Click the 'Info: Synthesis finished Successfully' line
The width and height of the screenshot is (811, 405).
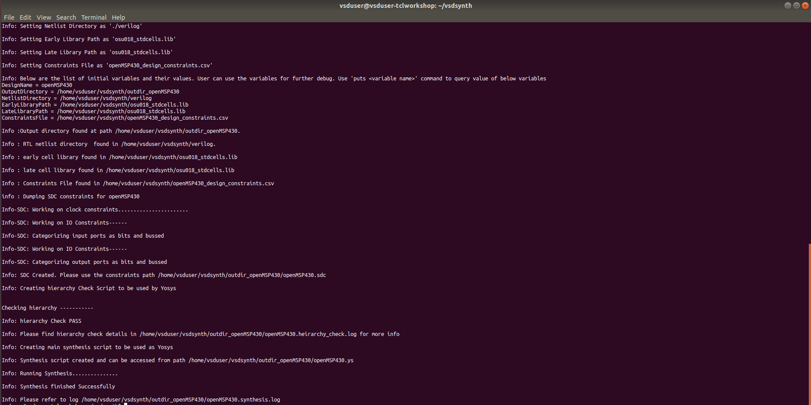click(x=58, y=386)
